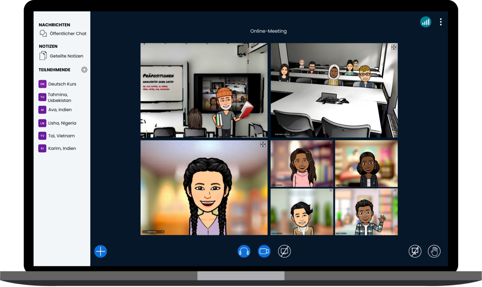Click the NACHRICHTEN heading
Screen dimensions: 482x287
click(54, 25)
